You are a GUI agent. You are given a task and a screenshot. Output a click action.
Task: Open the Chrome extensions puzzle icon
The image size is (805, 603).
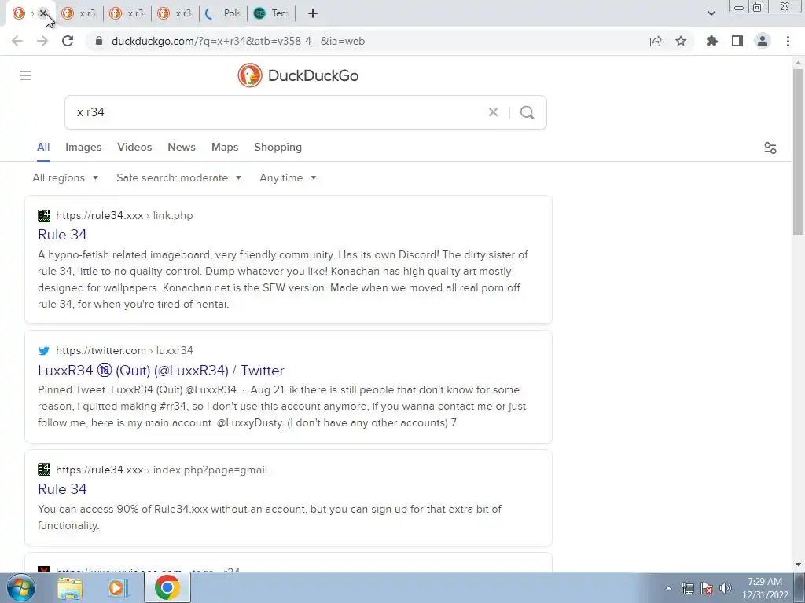pyautogui.click(x=712, y=41)
